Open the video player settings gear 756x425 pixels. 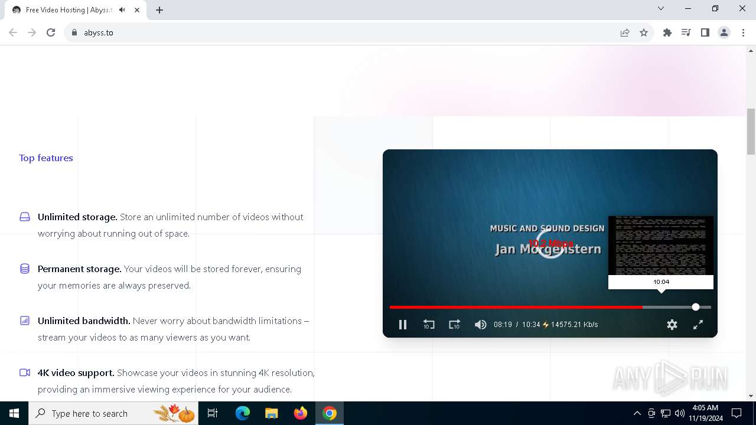click(x=672, y=325)
